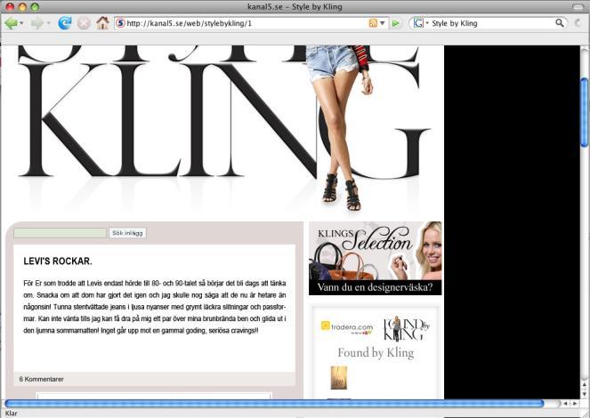
Task: Click the horizontal scrollbar left arrow
Action: point(565,404)
